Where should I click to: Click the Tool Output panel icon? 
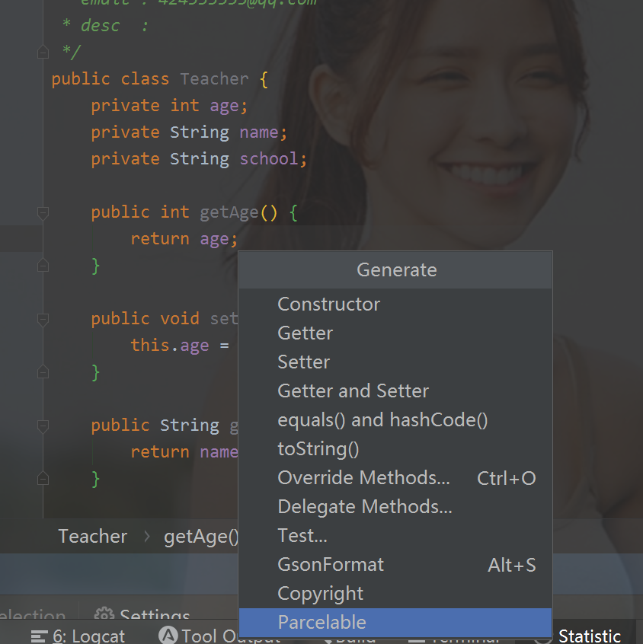pyautogui.click(x=168, y=635)
